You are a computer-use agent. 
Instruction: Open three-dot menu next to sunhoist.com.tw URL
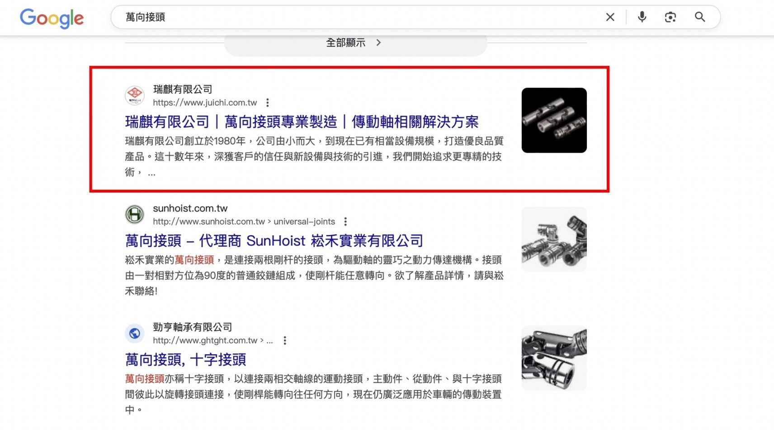coord(345,221)
